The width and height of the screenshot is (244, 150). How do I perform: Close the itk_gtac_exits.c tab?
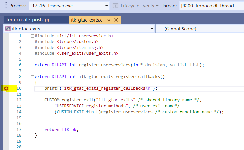(116, 20)
